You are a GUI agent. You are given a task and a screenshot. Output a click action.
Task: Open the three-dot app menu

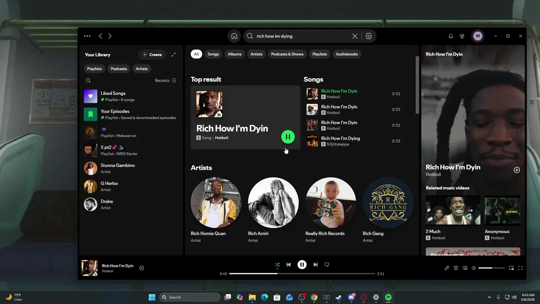point(87,36)
